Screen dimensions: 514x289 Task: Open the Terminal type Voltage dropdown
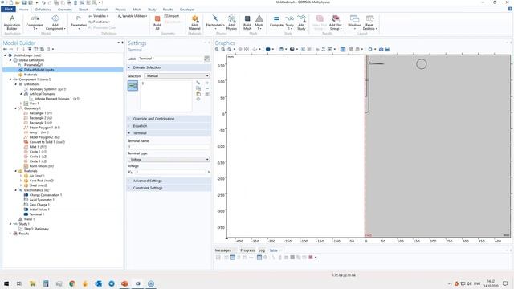coord(169,159)
